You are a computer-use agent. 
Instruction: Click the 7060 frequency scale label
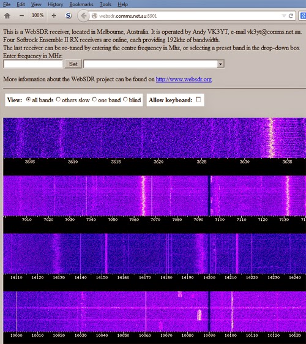click(134, 220)
